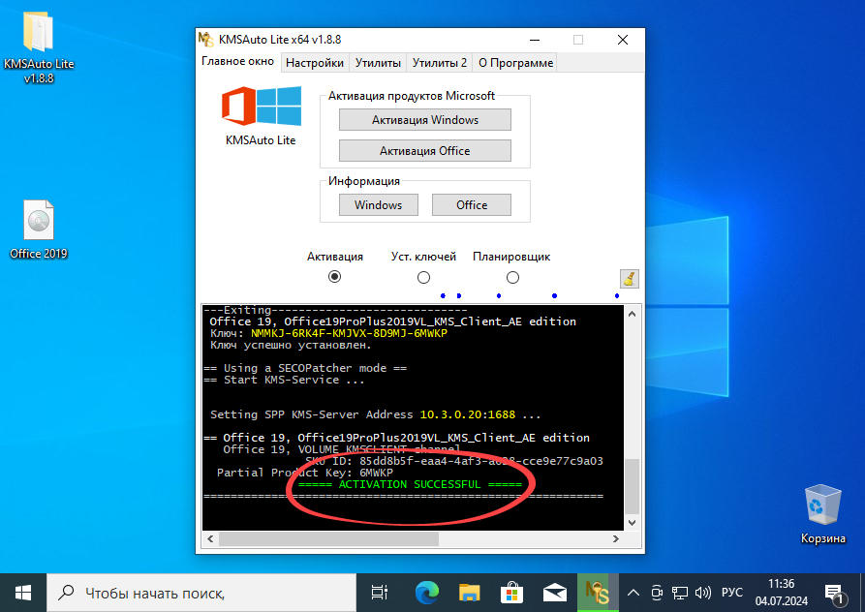
Task: Open Microsoft Edge from the taskbar
Action: (424, 592)
